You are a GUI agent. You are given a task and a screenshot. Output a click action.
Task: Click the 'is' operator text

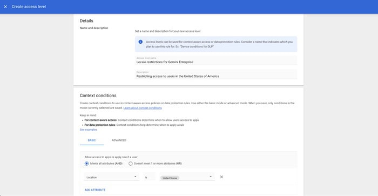pos(146,178)
